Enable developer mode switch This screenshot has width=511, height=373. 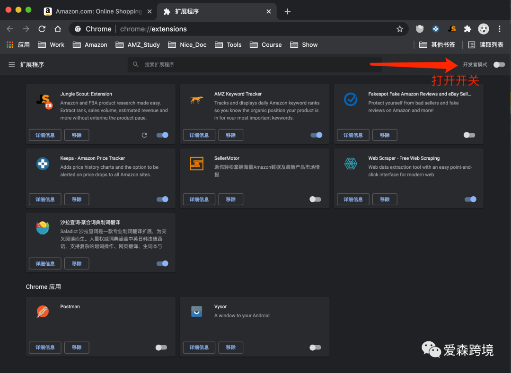(499, 64)
